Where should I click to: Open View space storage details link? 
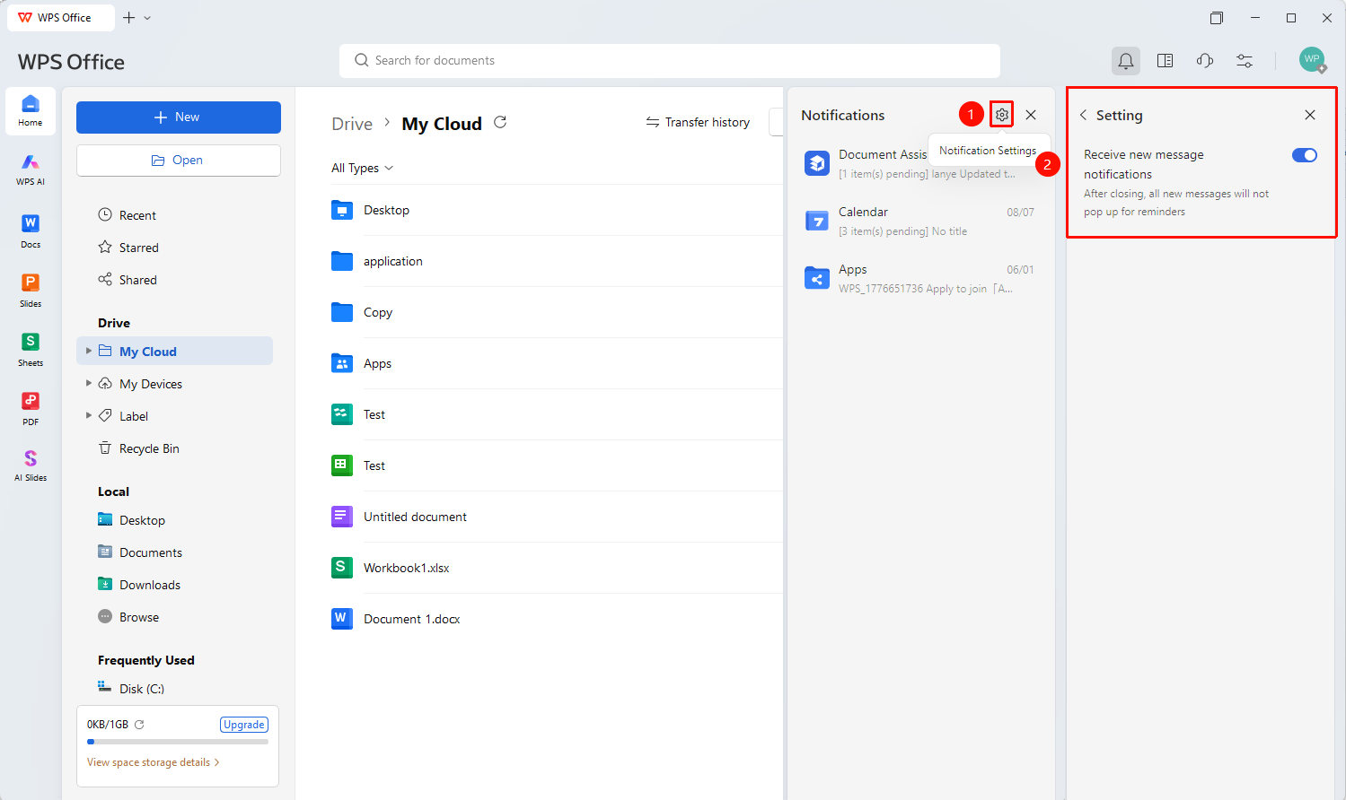pos(153,762)
